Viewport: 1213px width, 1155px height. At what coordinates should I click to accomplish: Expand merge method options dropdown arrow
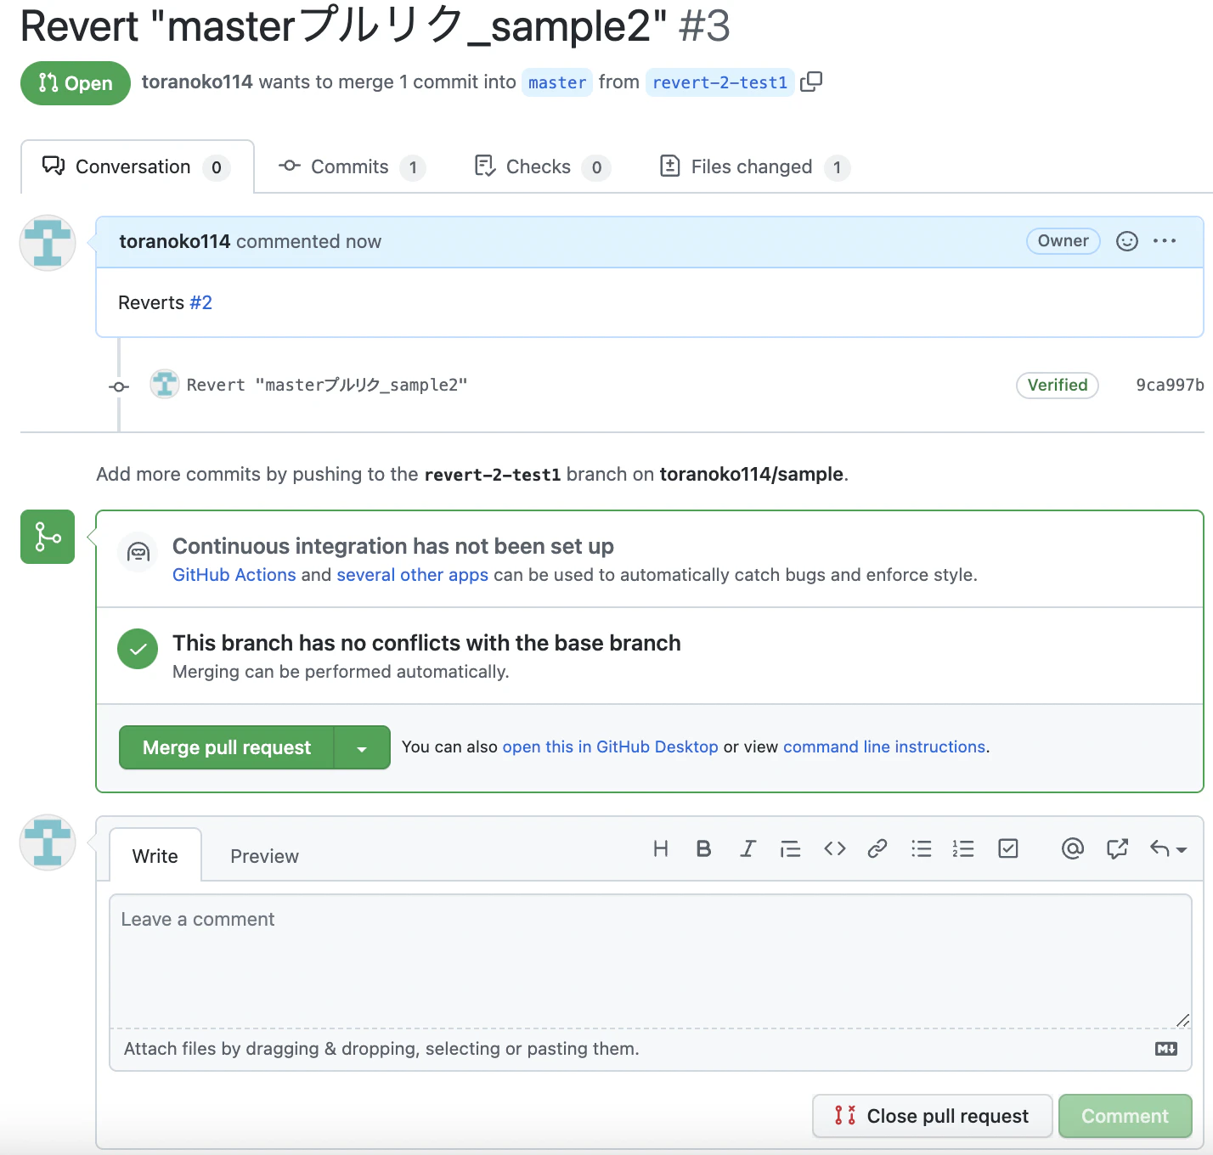(362, 747)
